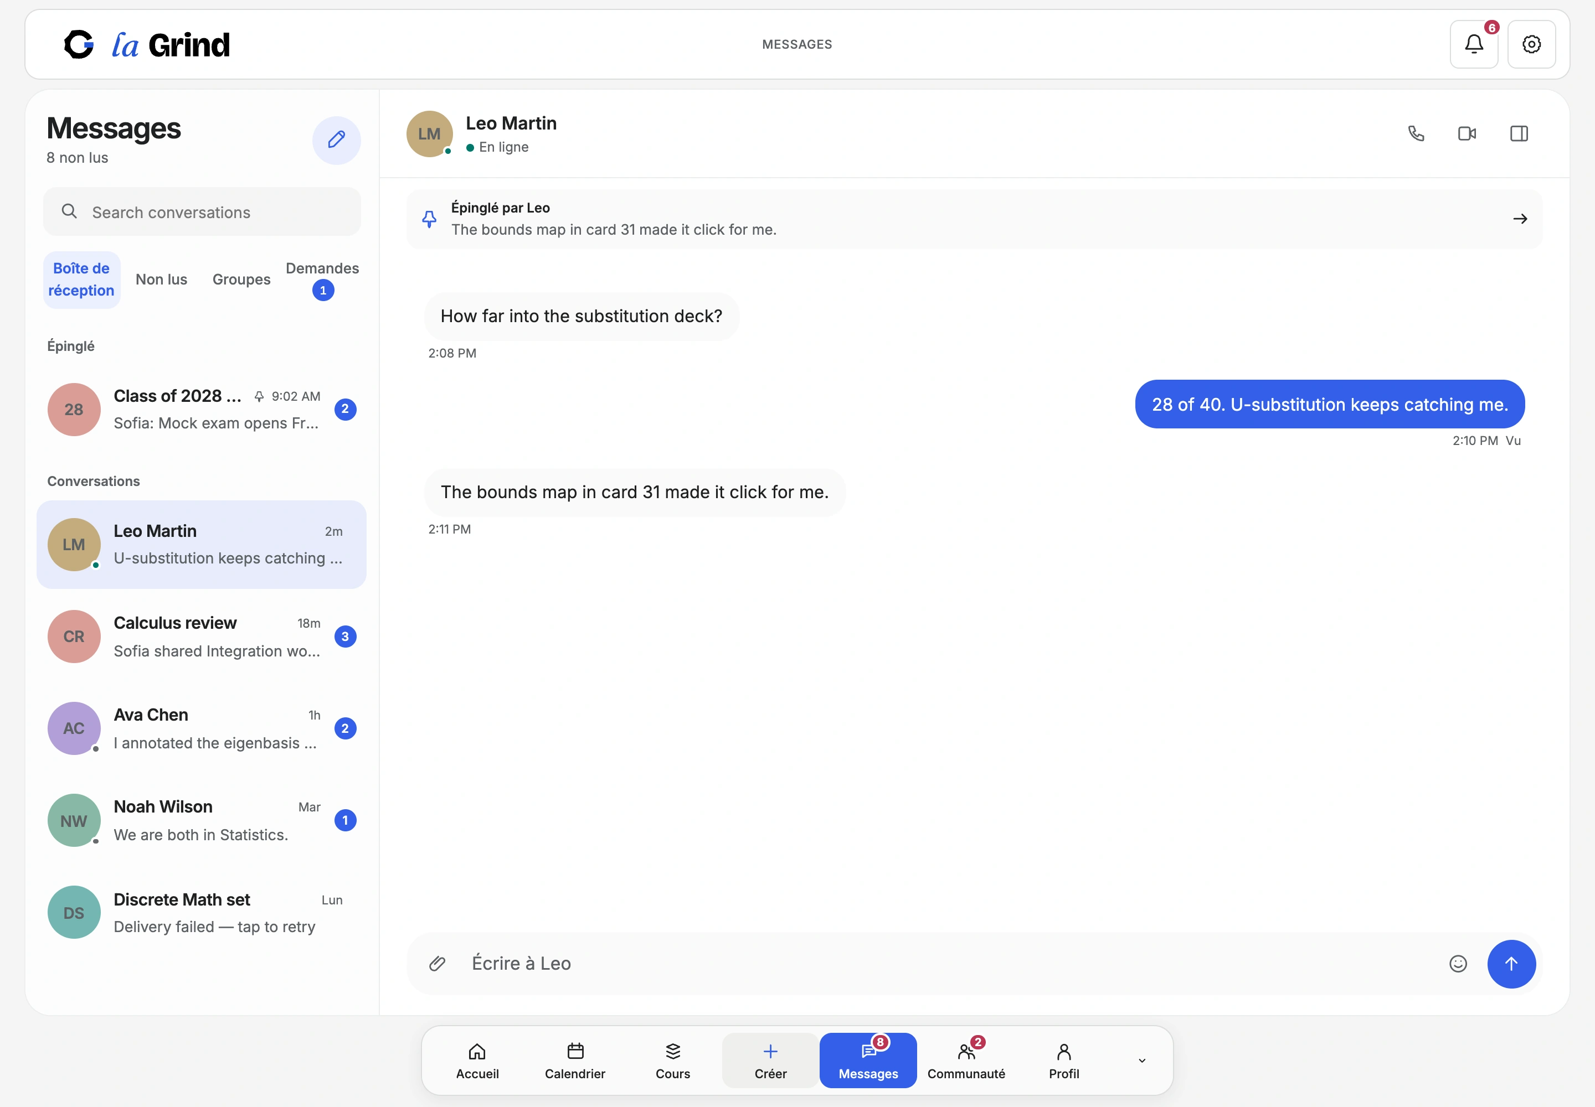Viewport: 1595px width, 1107px height.
Task: Open Profil in bottom nav
Action: tap(1063, 1061)
